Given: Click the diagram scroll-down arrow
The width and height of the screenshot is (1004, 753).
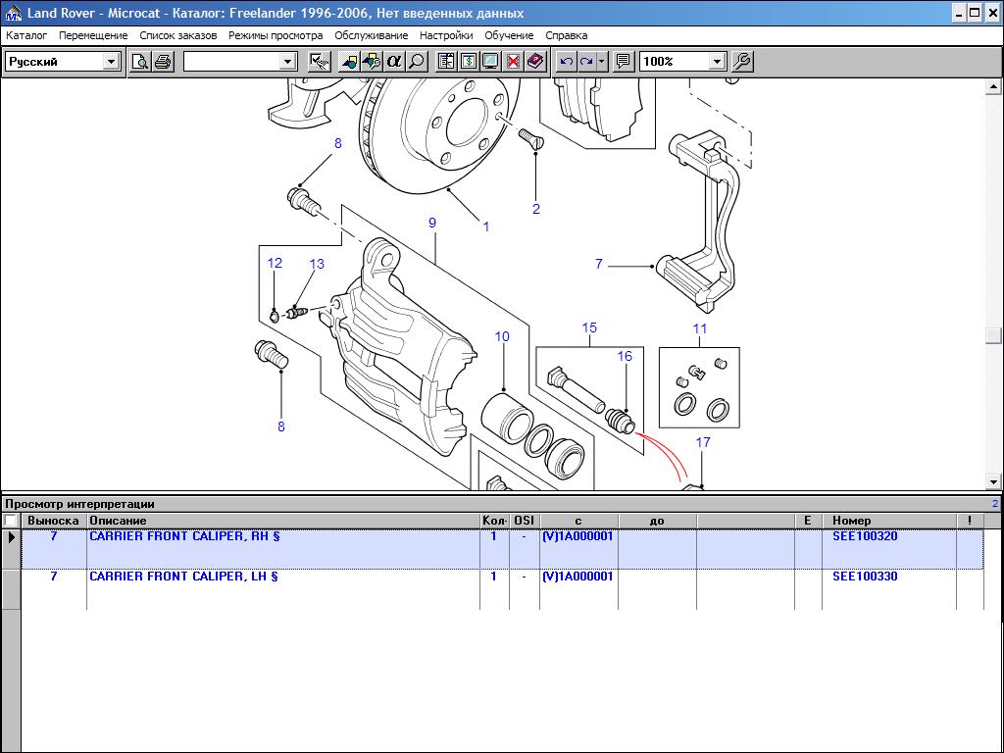Looking at the screenshot, I should click(x=994, y=481).
